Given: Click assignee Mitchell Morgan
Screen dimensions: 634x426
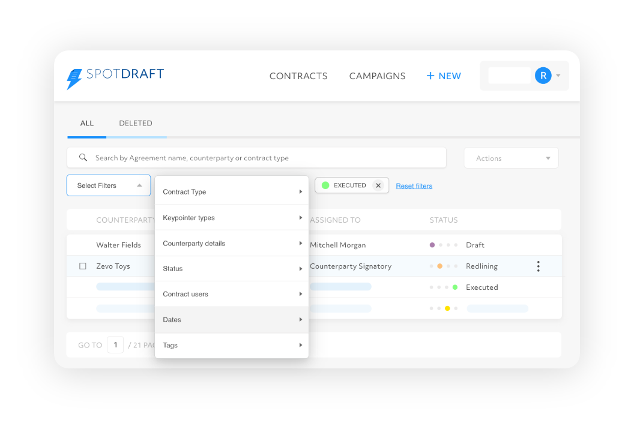Looking at the screenshot, I should point(338,245).
